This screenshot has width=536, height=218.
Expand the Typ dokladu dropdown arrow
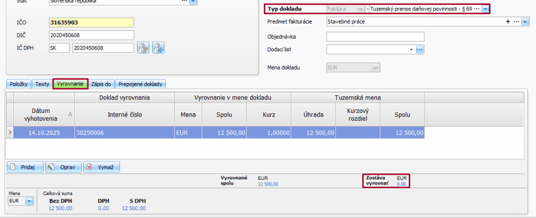pos(485,9)
